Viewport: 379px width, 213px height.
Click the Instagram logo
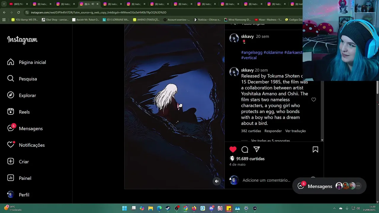[22, 40]
